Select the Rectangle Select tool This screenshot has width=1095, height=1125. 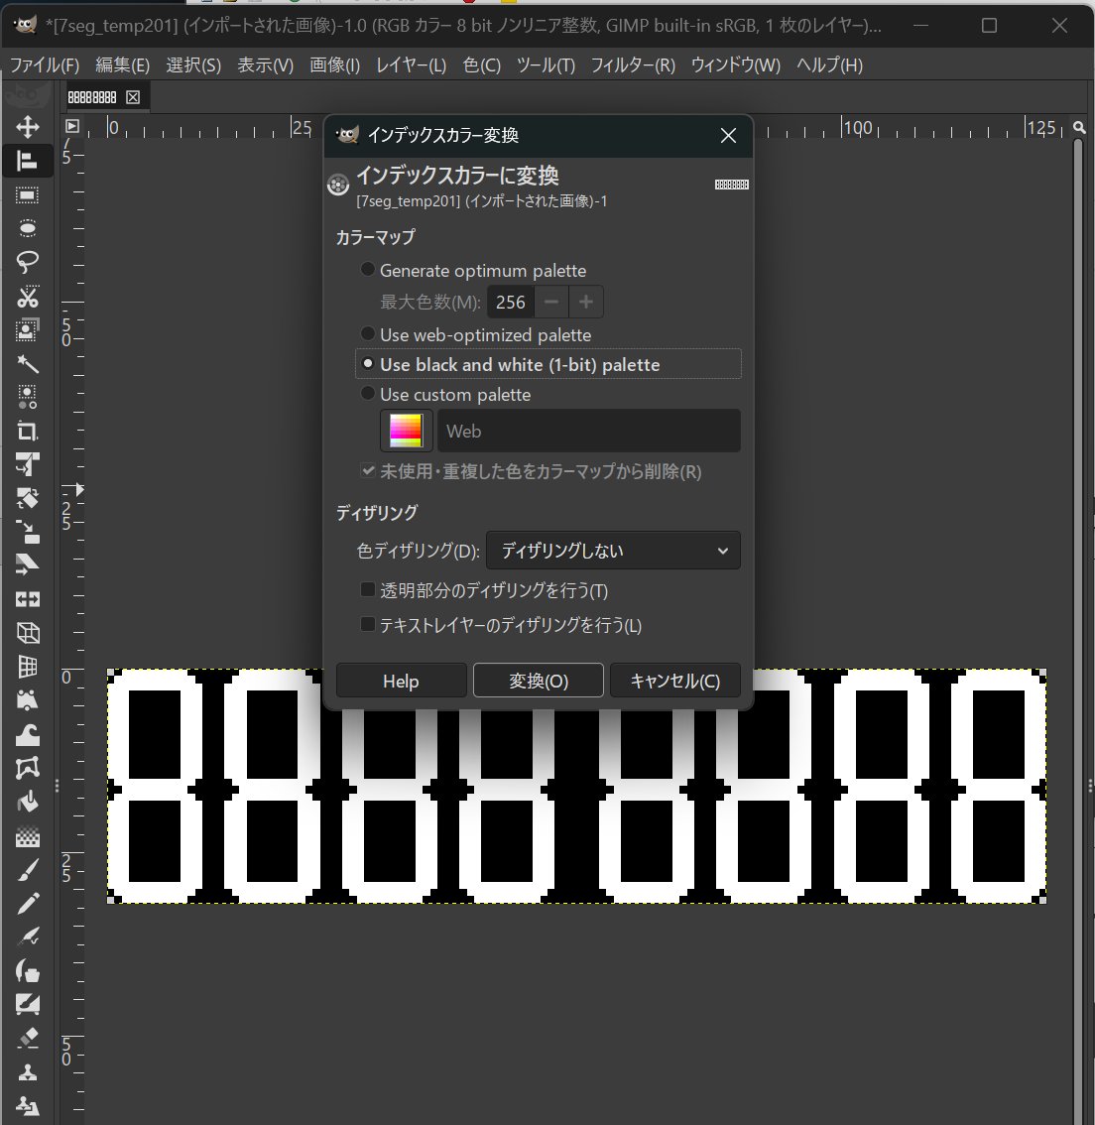tap(28, 194)
